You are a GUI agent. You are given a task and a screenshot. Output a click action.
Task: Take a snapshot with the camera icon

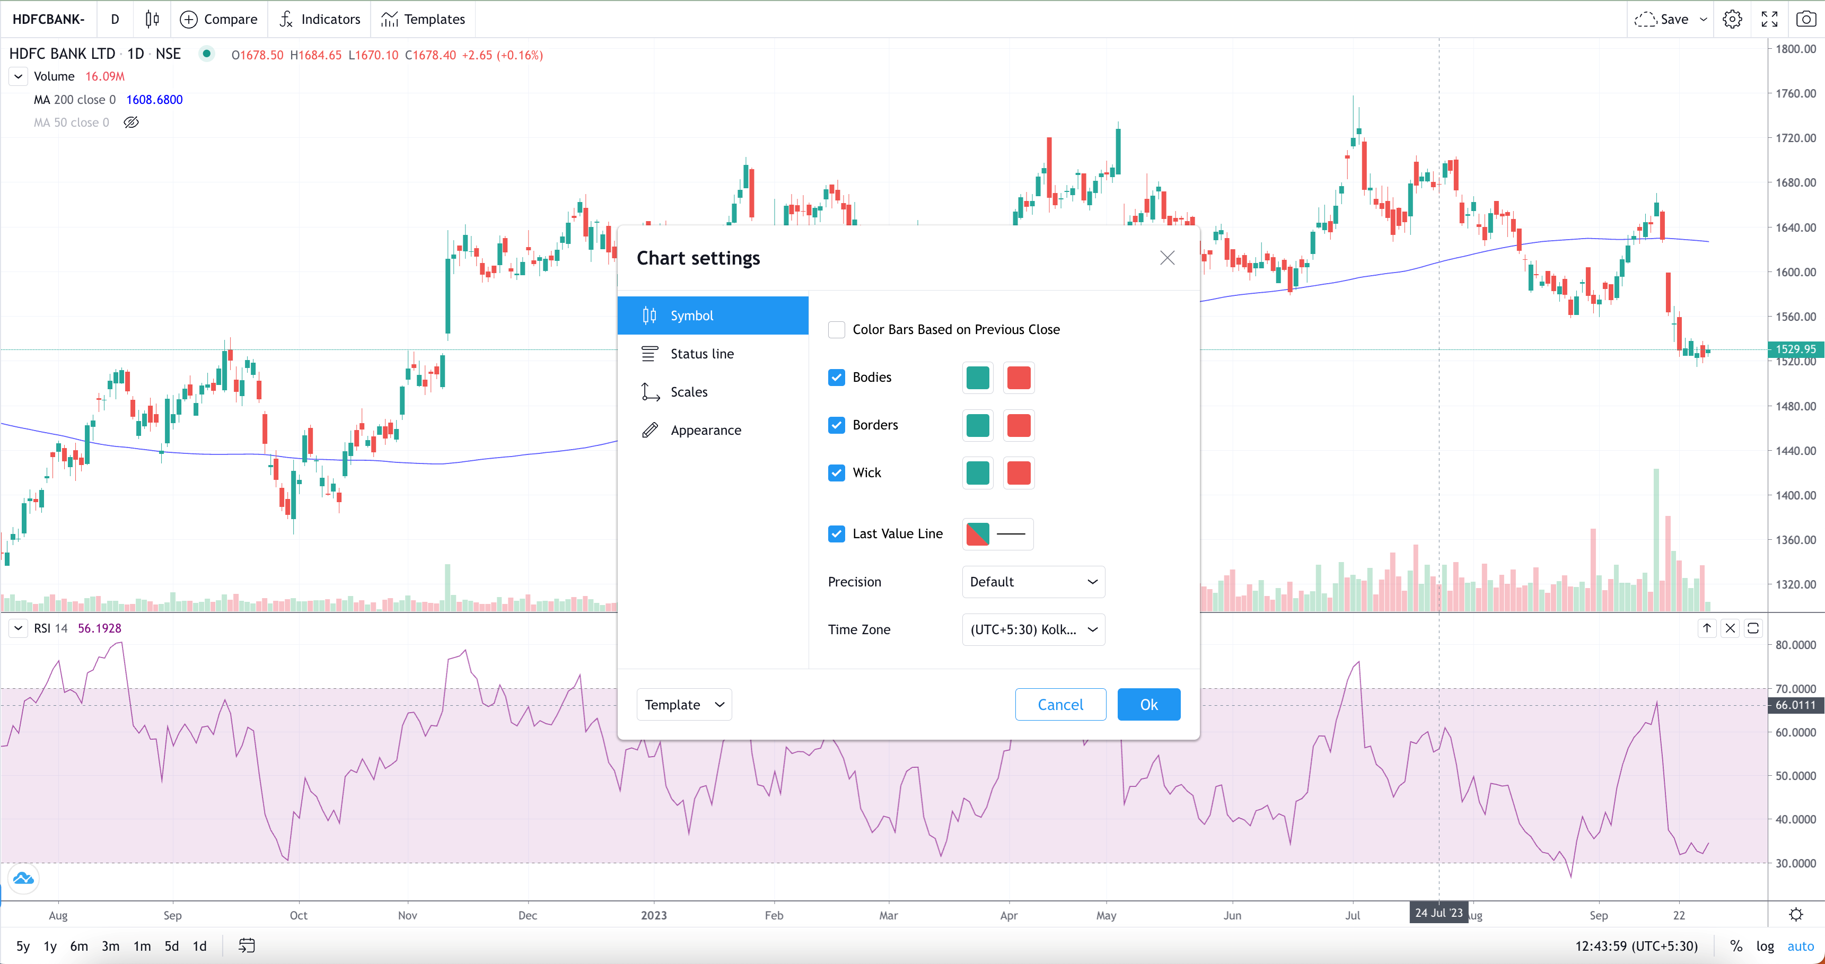[x=1806, y=19]
